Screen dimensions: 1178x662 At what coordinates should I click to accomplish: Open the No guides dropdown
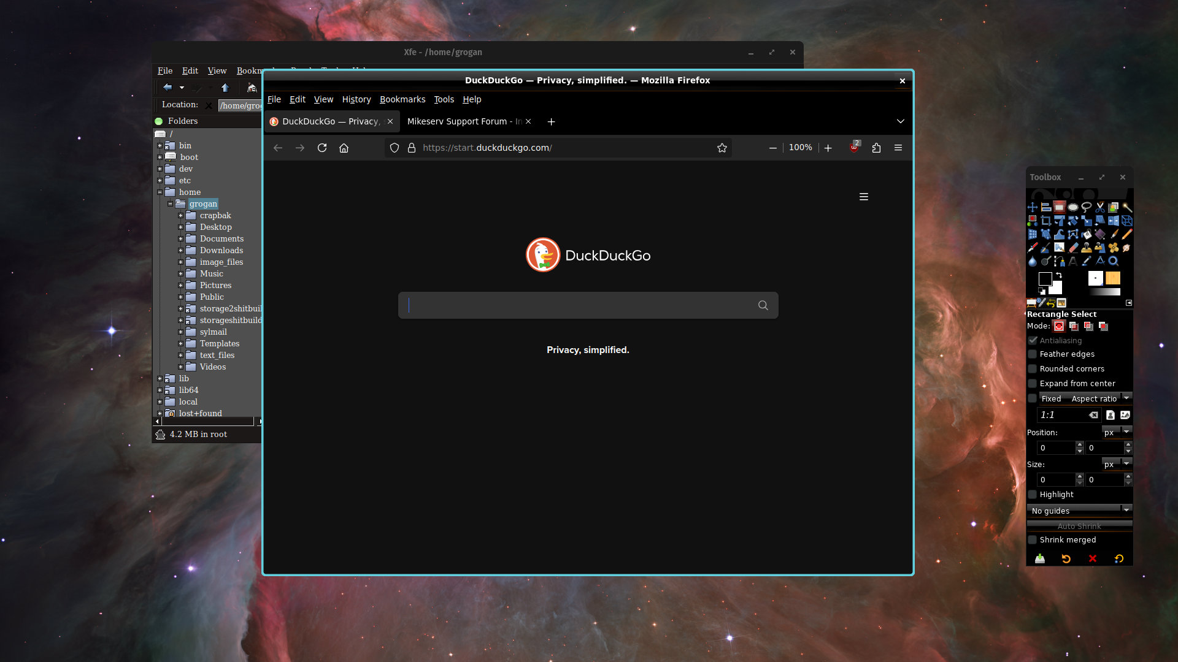click(x=1080, y=510)
